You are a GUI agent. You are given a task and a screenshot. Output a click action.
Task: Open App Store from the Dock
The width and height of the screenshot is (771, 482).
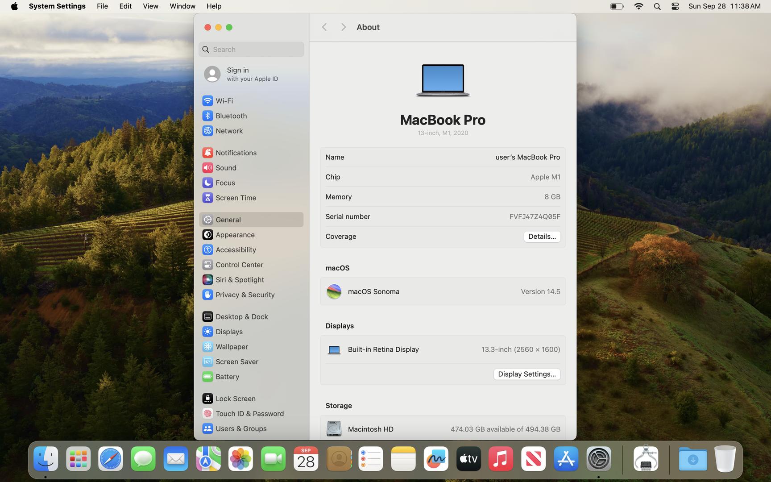(566, 459)
